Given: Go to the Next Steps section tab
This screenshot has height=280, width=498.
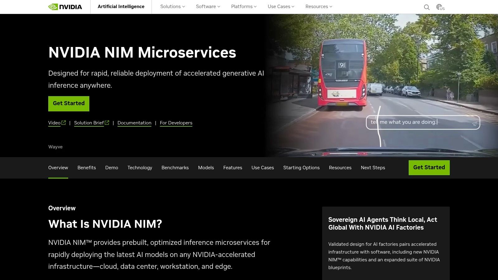Looking at the screenshot, I should pyautogui.click(x=373, y=168).
